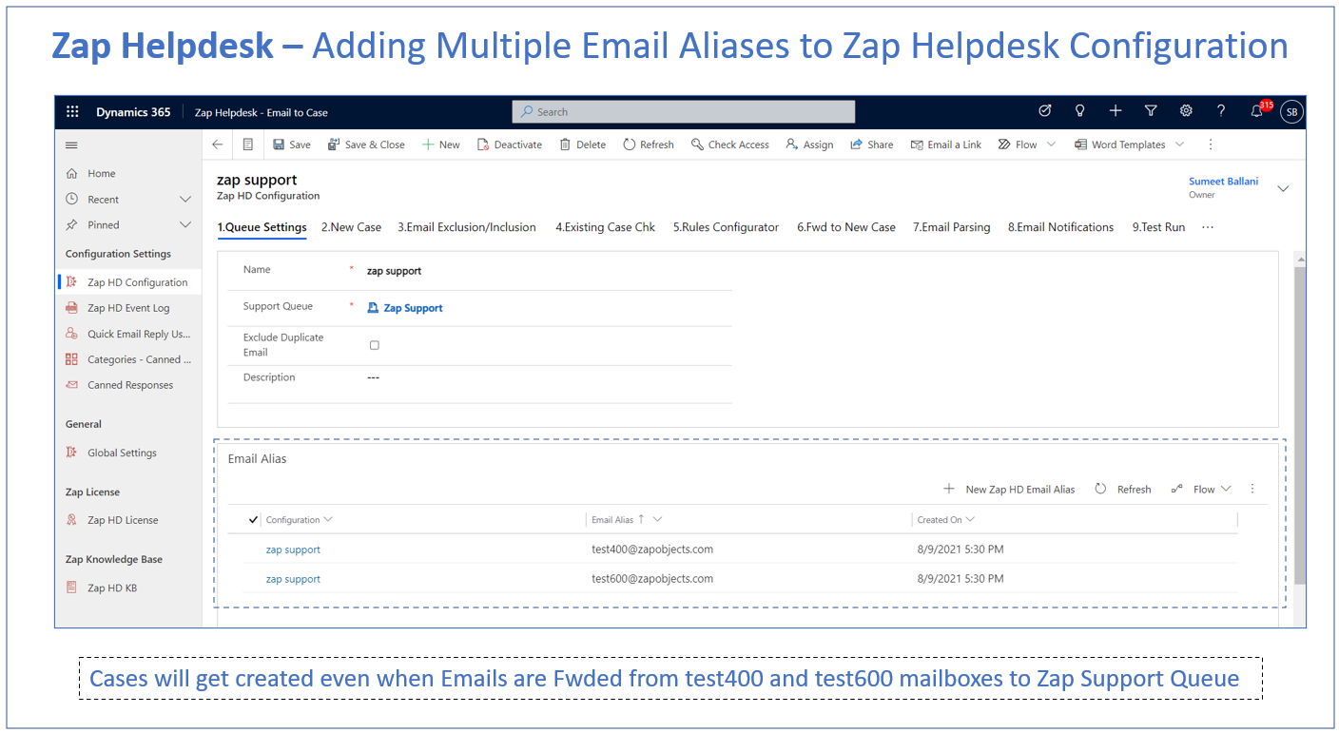Screen dimensions: 1339x733
Task: Open the Dynamics 365 app launcher waffle
Action: click(72, 112)
